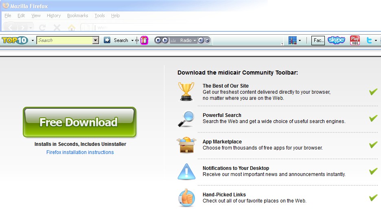Open the File menu
Image resolution: width=381 pixels, height=209 pixels.
point(8,15)
